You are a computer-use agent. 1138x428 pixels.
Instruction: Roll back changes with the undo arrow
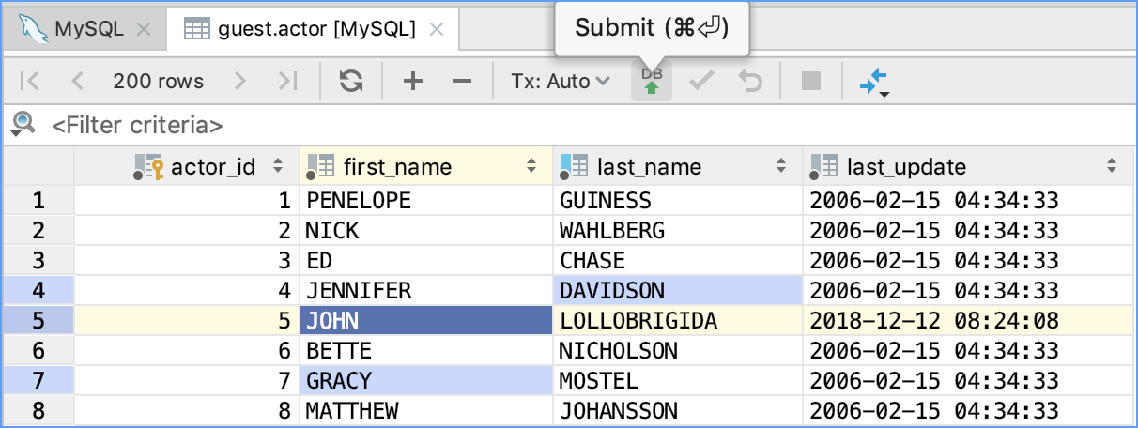(749, 82)
